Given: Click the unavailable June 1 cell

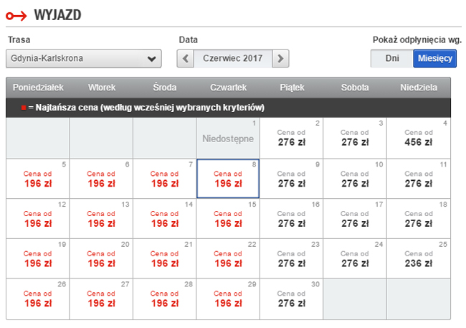Looking at the screenshot, I should coord(228,138).
